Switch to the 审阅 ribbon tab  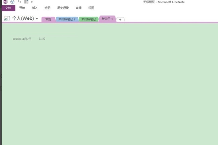(78, 8)
